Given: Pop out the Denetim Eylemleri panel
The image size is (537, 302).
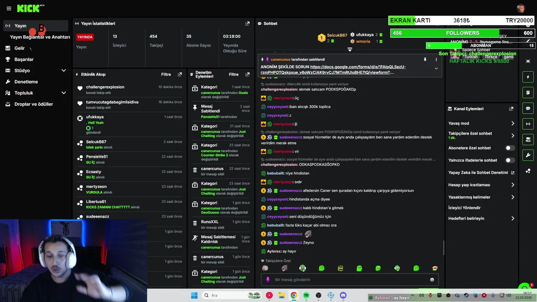Looking at the screenshot, I should 248,74.
